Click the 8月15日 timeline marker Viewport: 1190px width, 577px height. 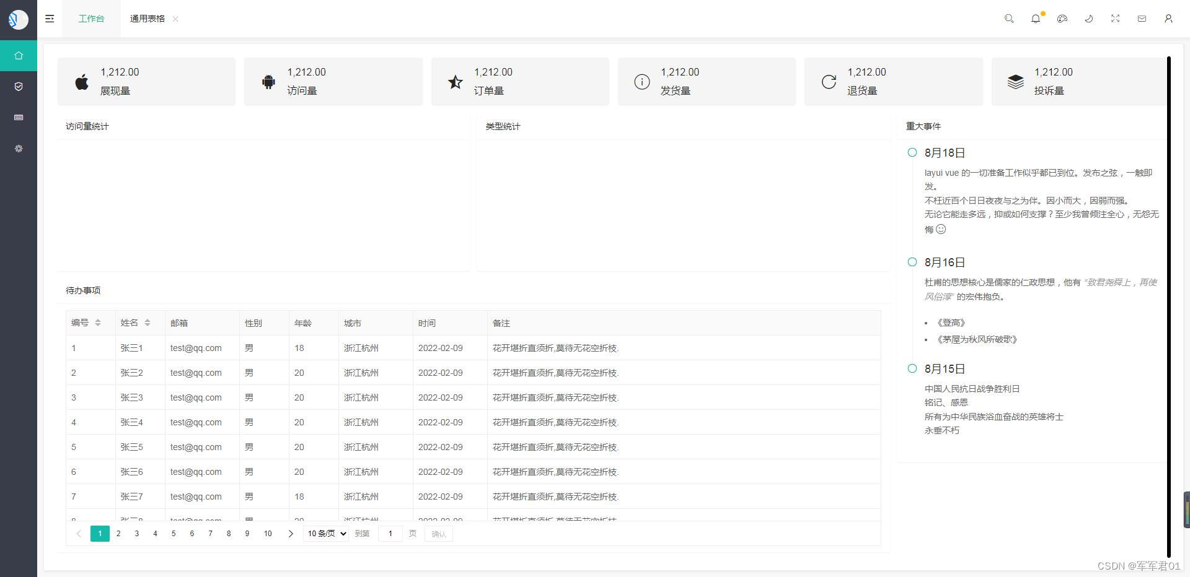[912, 368]
